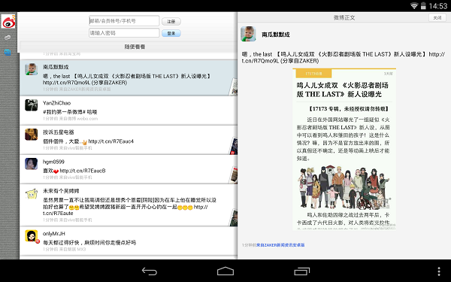Image resolution: width=451 pixels, height=282 pixels.
Task: Open the 来自ZAKER新闻资讯安卓版 source link
Action: pyautogui.click(x=280, y=245)
